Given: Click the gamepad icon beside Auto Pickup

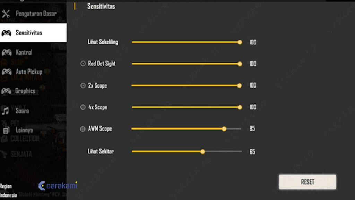Looking at the screenshot, I should pyautogui.click(x=7, y=72).
